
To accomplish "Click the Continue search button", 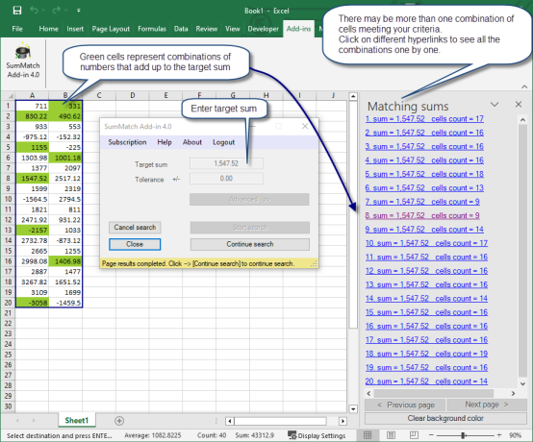I will [x=250, y=244].
